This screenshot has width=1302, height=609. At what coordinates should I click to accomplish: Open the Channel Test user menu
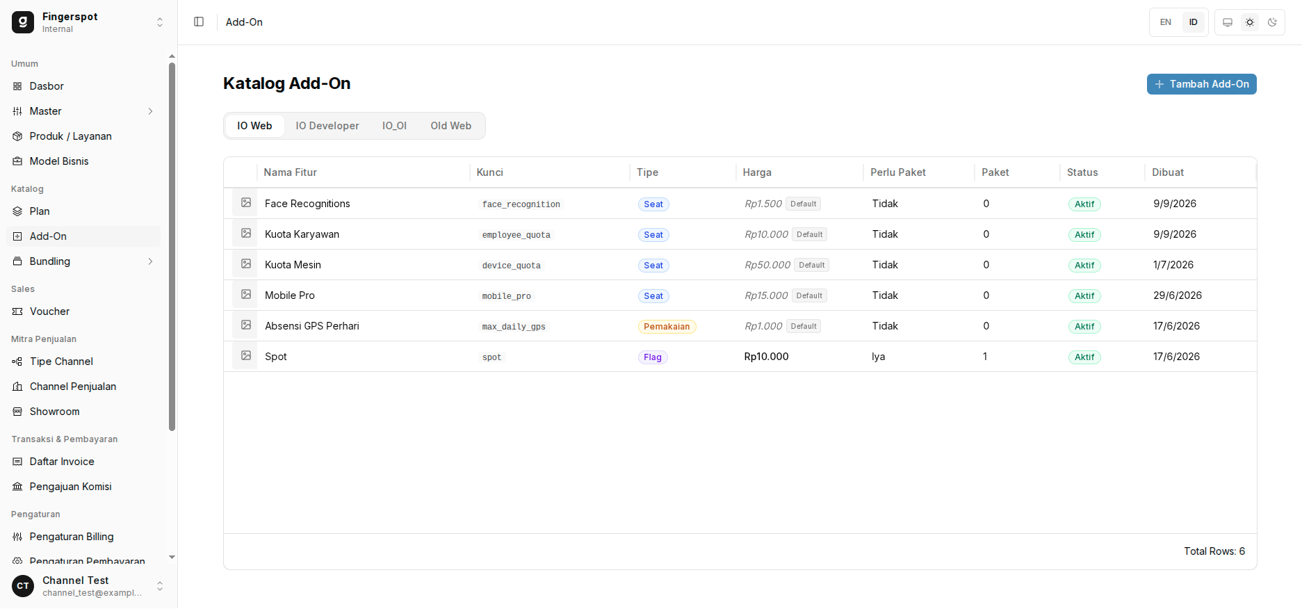89,586
